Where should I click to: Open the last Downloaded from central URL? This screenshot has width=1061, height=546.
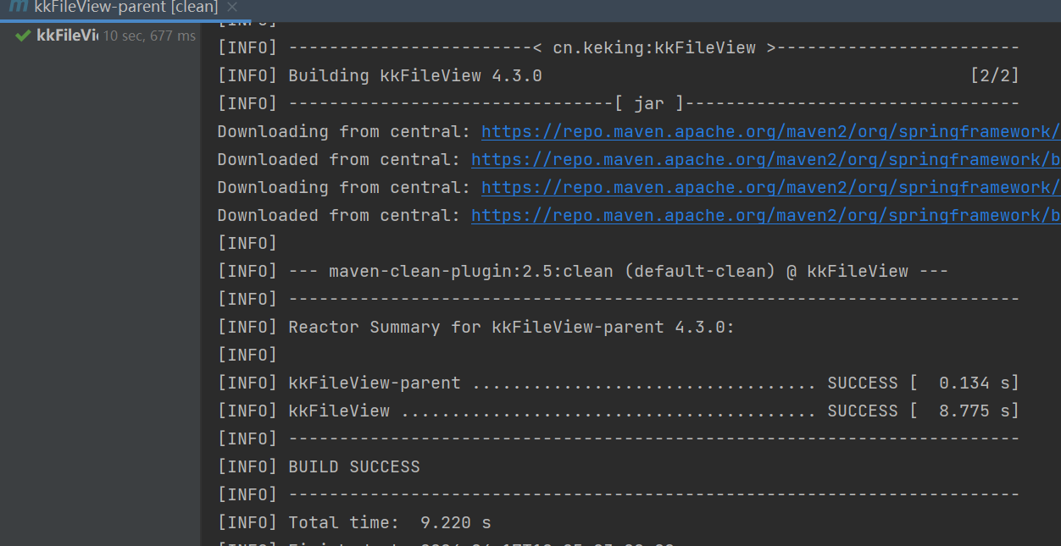764,215
